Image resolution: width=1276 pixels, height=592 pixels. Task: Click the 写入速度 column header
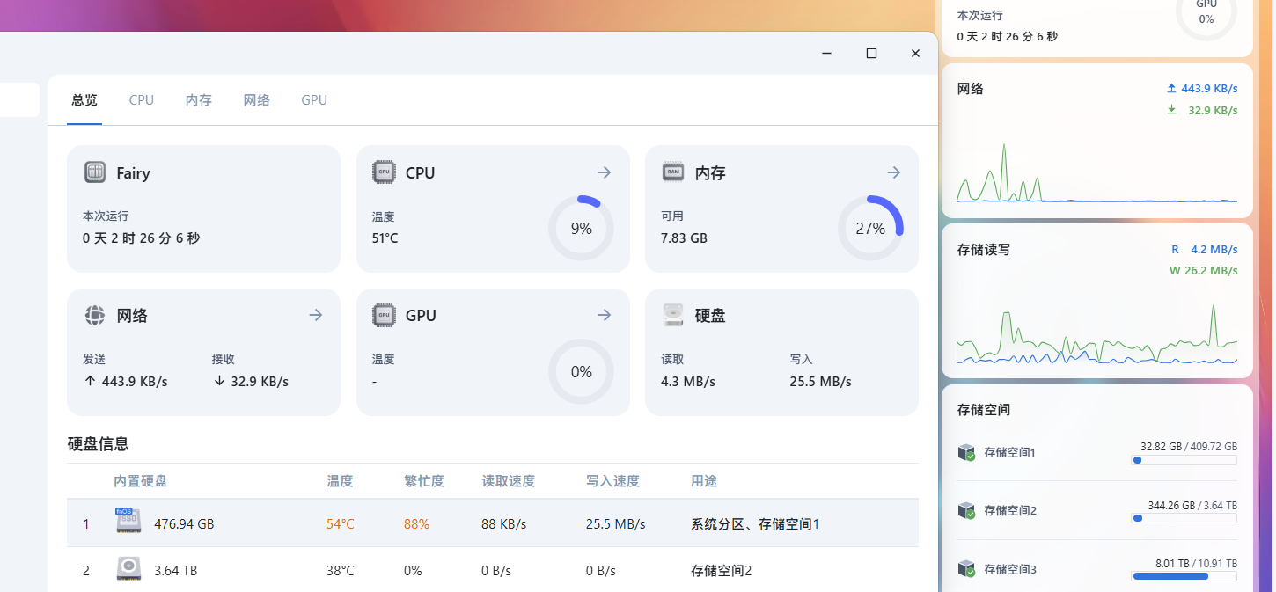tap(613, 481)
